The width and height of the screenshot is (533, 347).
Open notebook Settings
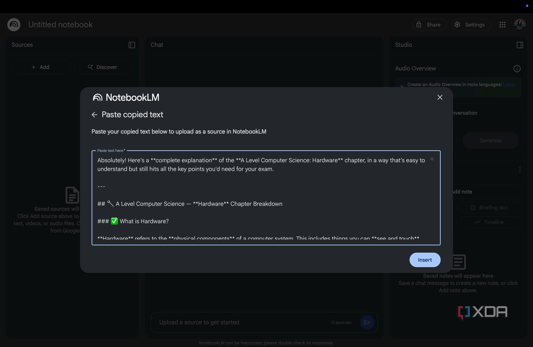[x=471, y=25]
